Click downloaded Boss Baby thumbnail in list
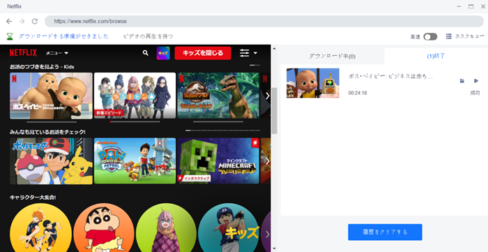 313,83
